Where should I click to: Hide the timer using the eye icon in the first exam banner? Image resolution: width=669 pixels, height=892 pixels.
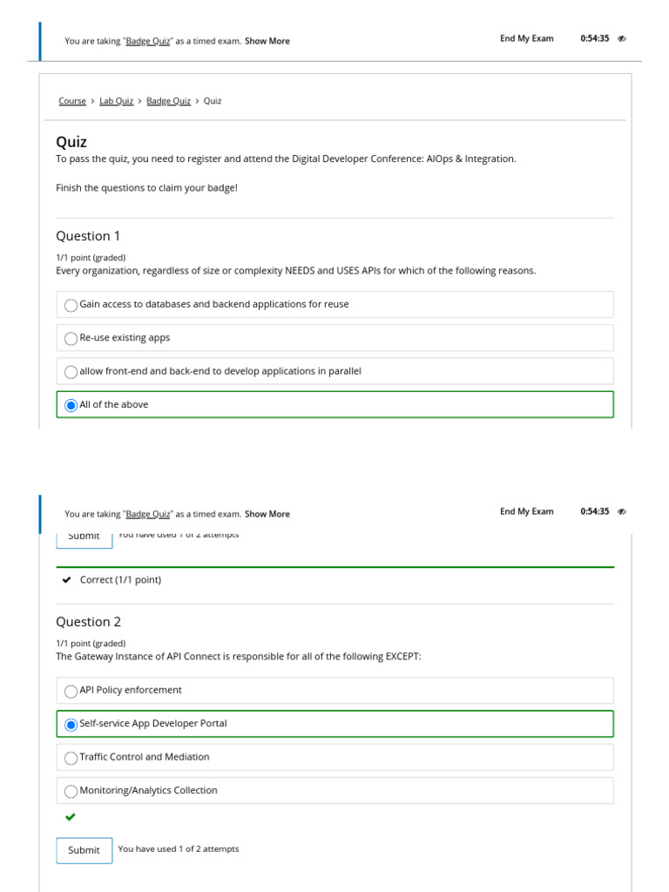coord(622,39)
